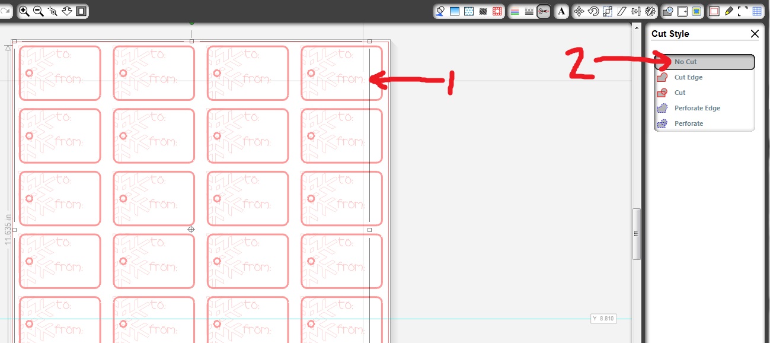This screenshot has width=770, height=343.
Task: Open the Fill Color paint bucket window
Action: tap(440, 11)
